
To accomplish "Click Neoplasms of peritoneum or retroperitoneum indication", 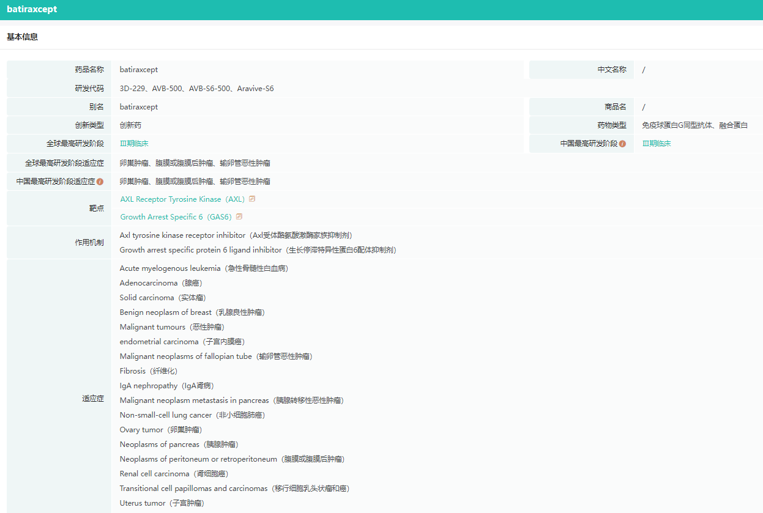I will point(232,459).
